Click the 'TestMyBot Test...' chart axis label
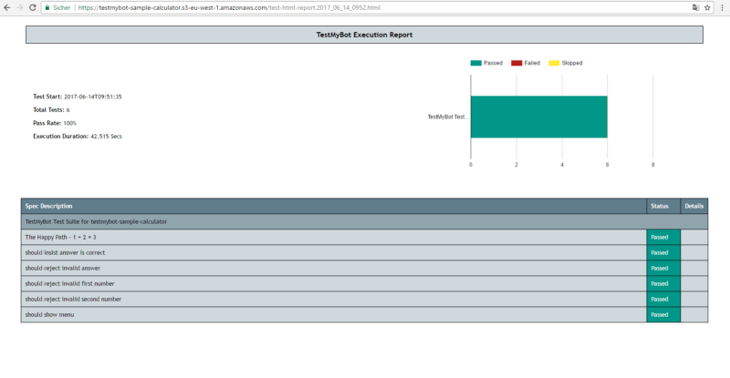730x378 pixels. pos(448,117)
